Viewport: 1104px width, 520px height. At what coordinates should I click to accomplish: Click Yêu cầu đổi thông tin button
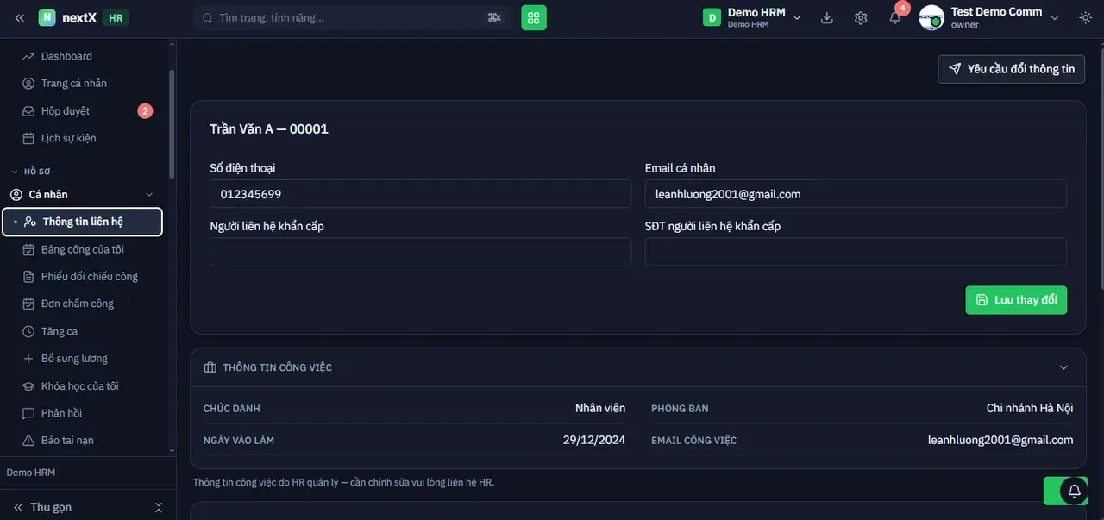(1012, 69)
